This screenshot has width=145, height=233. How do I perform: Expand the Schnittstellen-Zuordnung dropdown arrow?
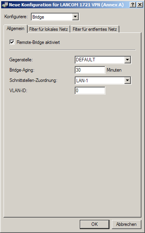(127, 80)
